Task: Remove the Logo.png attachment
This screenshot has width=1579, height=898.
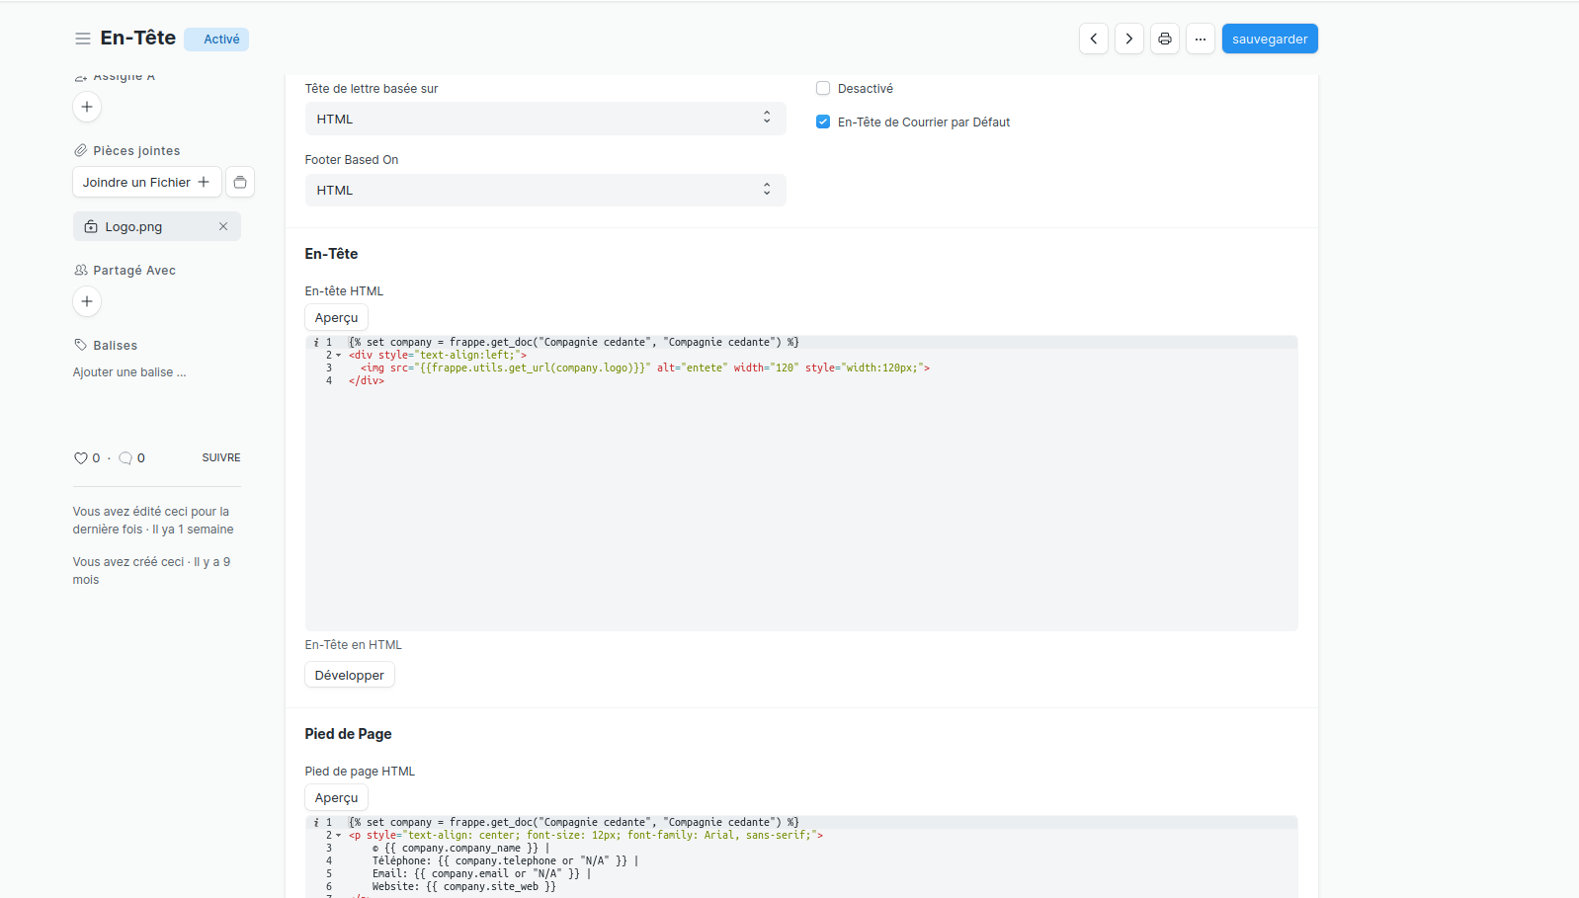Action: pyautogui.click(x=223, y=226)
